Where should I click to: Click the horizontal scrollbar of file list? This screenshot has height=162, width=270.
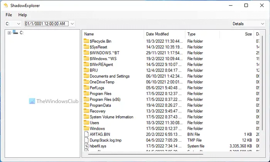(x=145, y=154)
